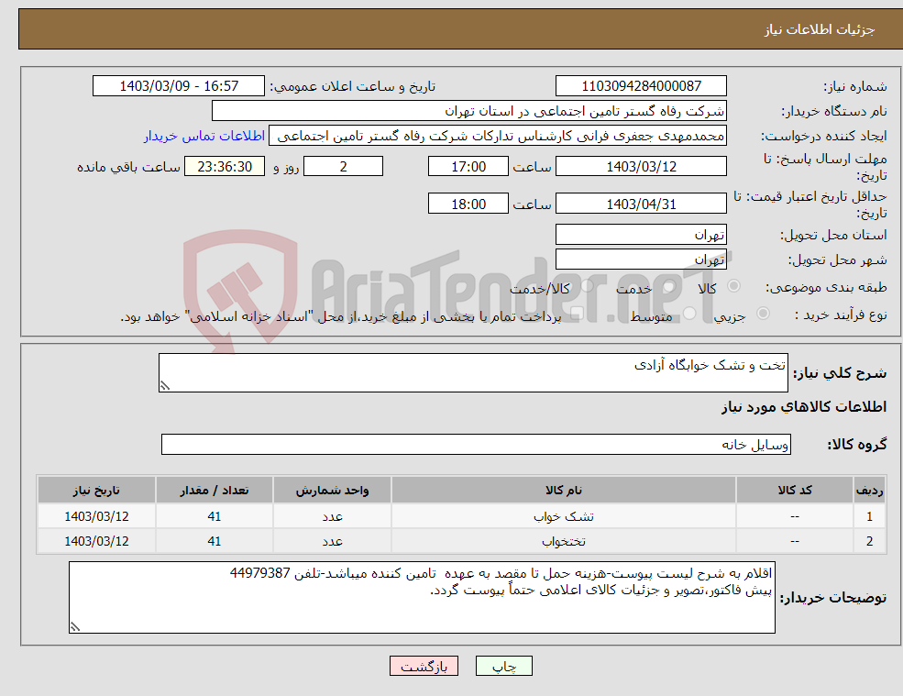Viewport: 903px width, 696px height.
Task: Select the کالا radio button
Action: tap(733, 286)
